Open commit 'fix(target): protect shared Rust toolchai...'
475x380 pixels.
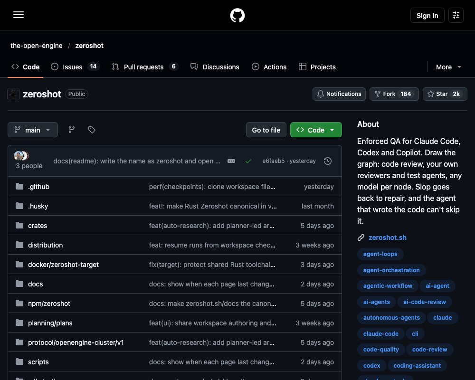212,265
